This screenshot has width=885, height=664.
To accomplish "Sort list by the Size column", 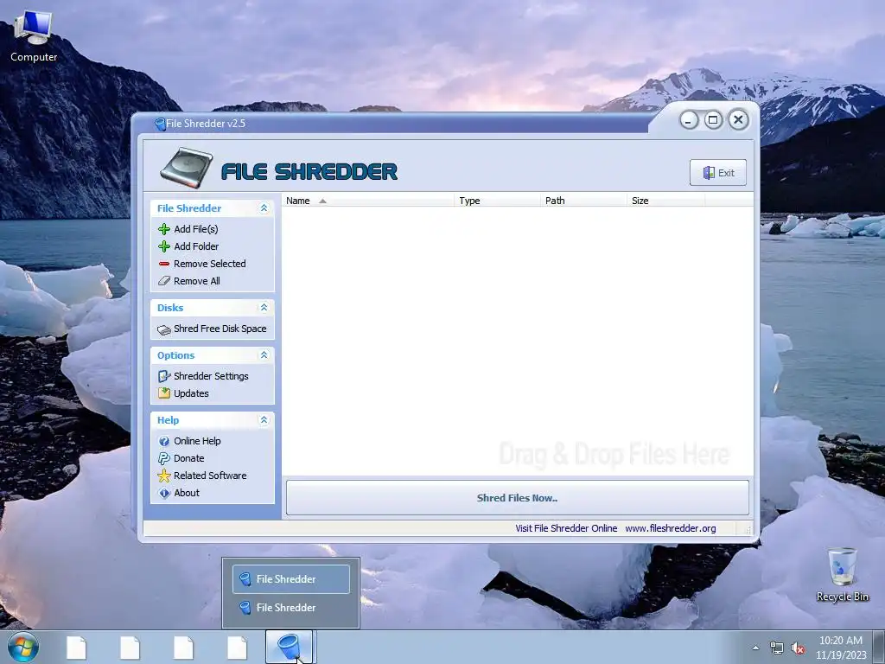I will coord(665,201).
